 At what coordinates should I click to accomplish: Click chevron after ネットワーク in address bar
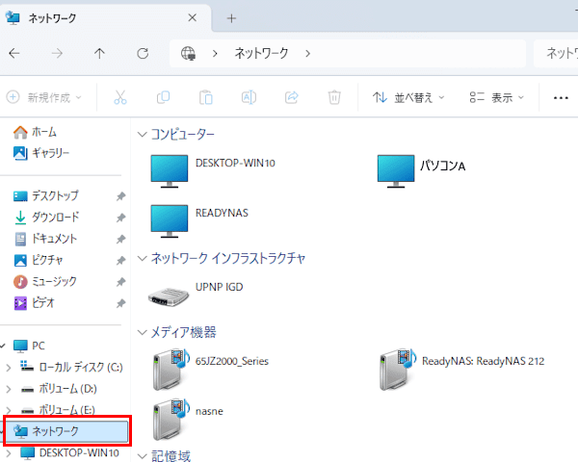[x=308, y=54]
